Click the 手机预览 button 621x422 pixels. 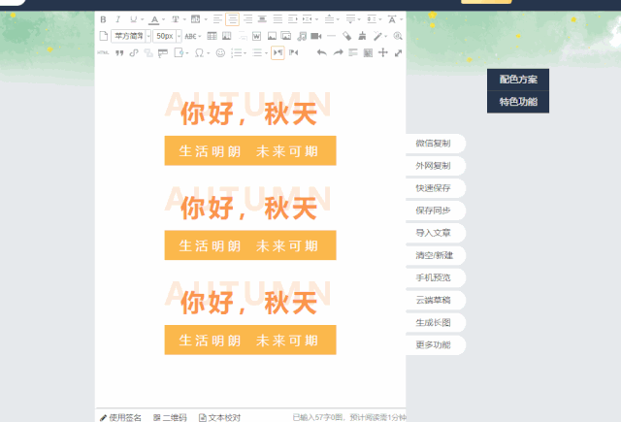(434, 277)
